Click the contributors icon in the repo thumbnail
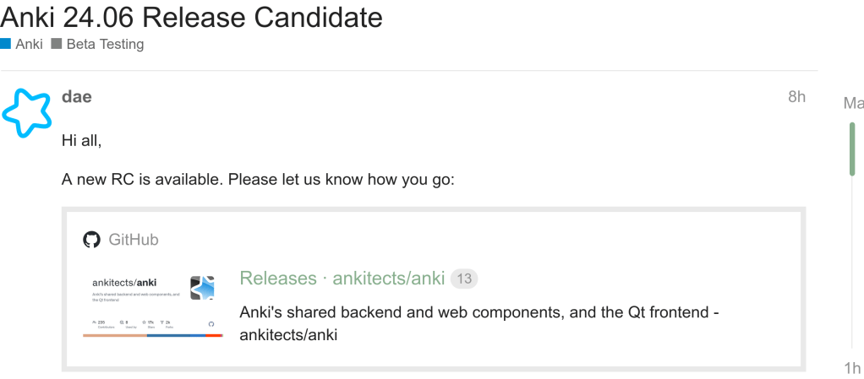Image resolution: width=864 pixels, height=379 pixels. [92, 322]
